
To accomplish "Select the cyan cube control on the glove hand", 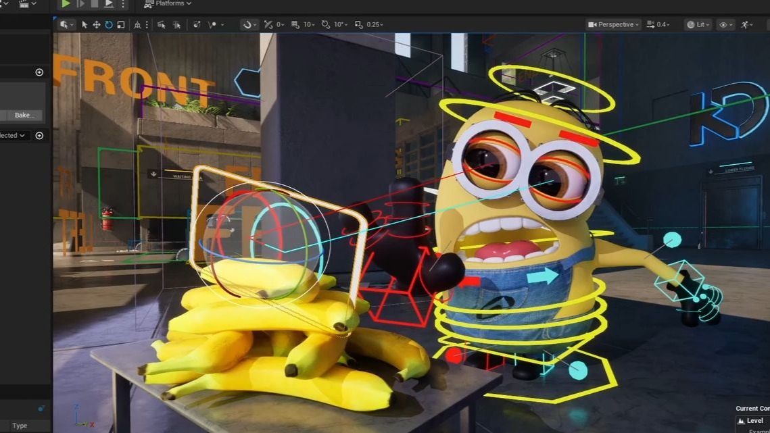I will pyautogui.click(x=679, y=280).
